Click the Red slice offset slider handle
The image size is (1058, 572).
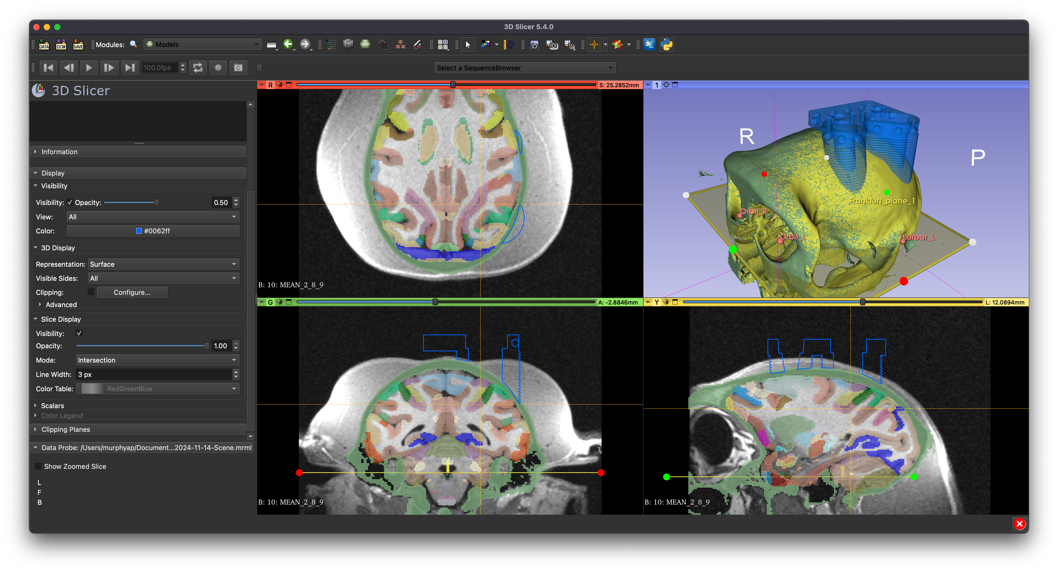(x=453, y=85)
